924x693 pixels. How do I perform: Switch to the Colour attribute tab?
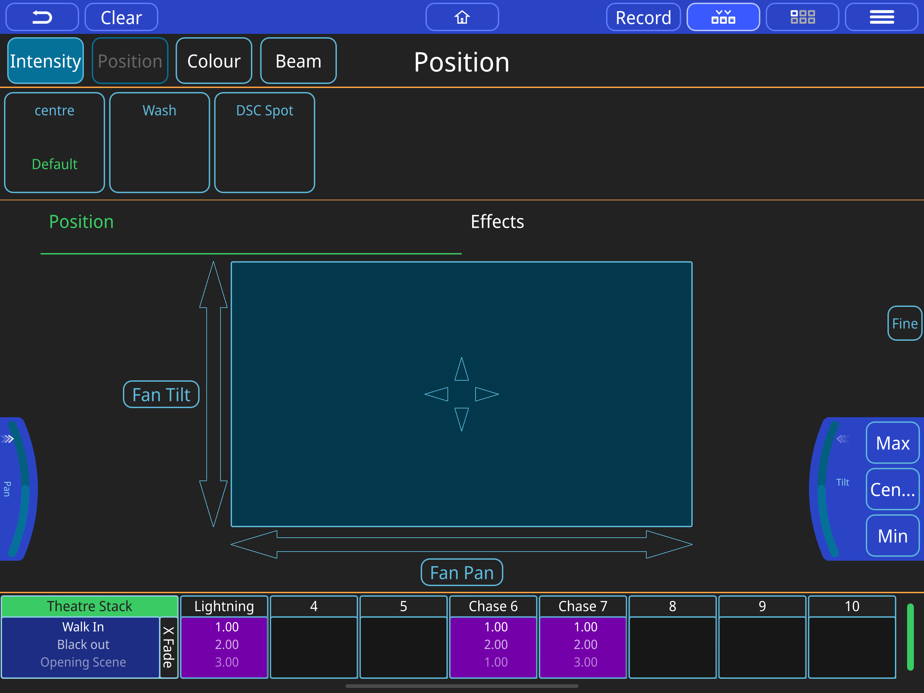click(x=214, y=61)
